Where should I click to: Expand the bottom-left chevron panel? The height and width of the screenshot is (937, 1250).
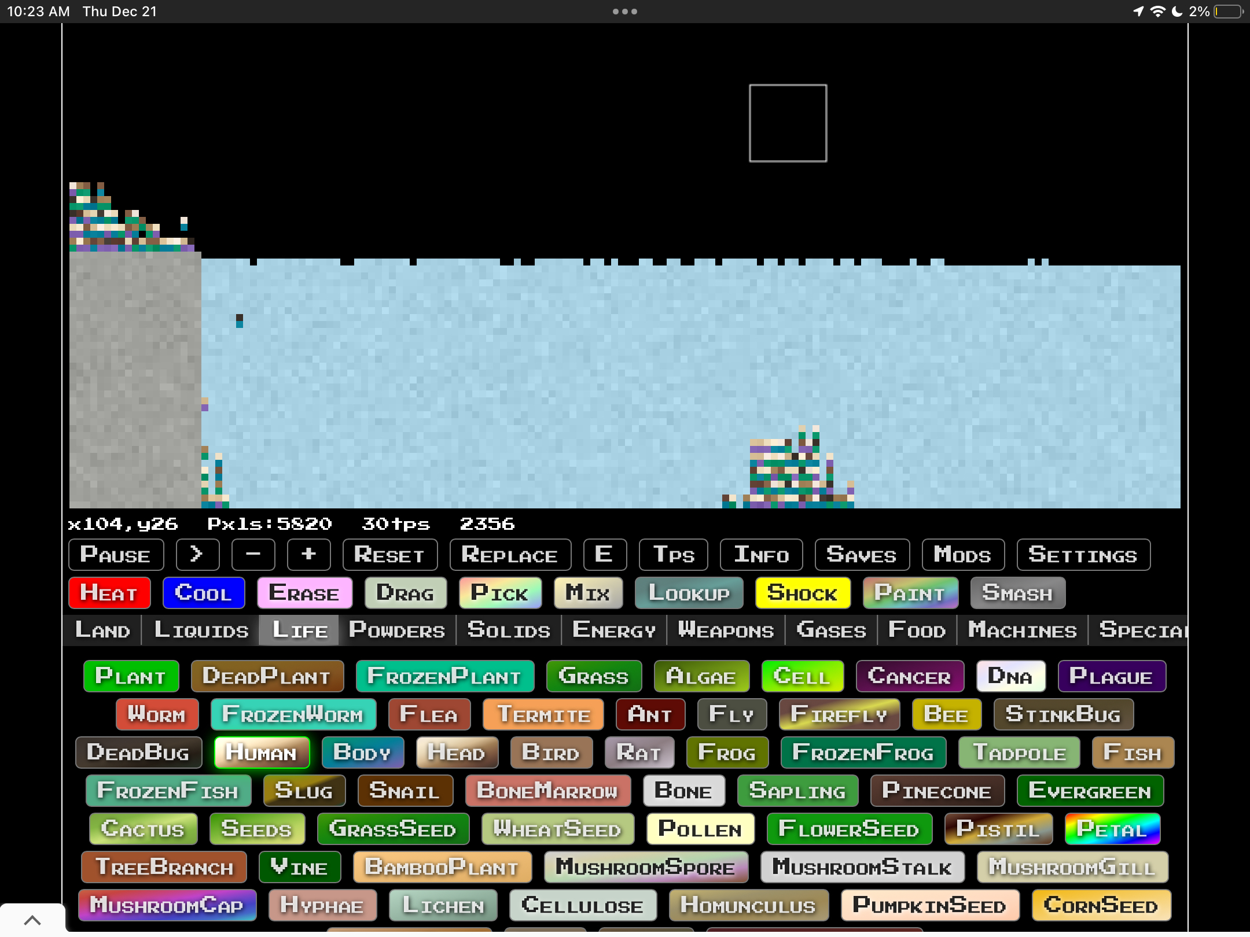[x=32, y=920]
